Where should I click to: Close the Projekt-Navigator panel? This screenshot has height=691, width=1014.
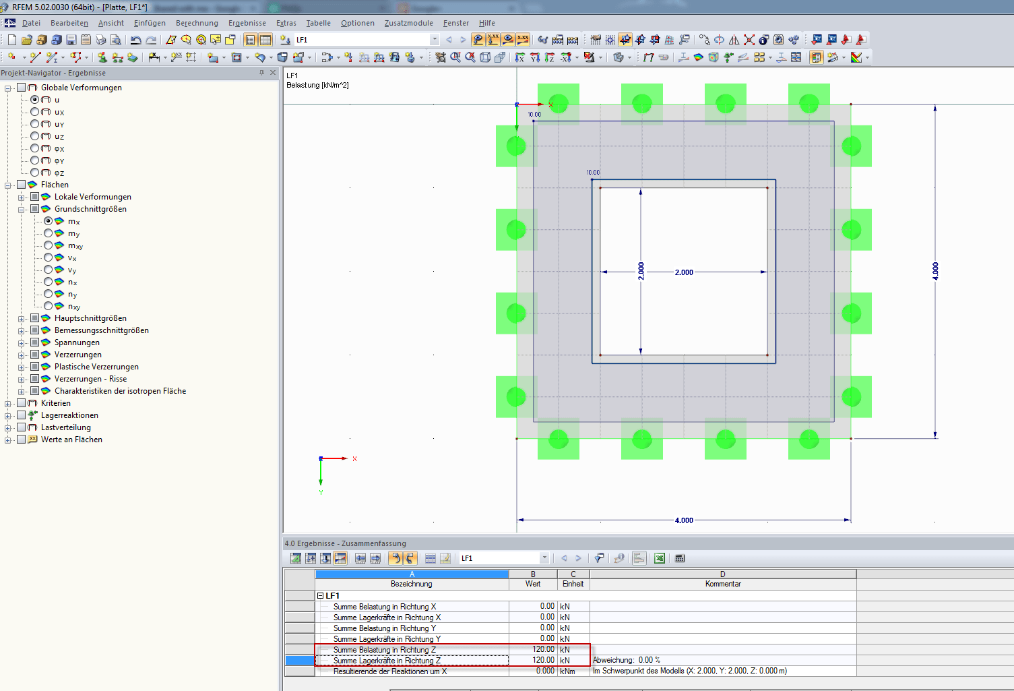[x=273, y=72]
